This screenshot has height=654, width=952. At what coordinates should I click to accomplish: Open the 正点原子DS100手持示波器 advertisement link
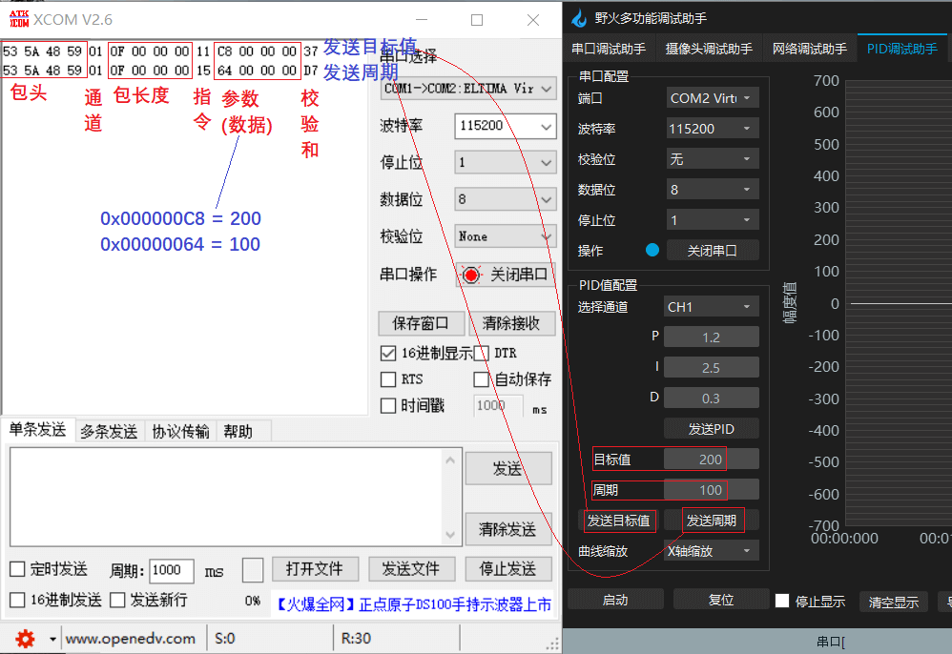pos(415,604)
